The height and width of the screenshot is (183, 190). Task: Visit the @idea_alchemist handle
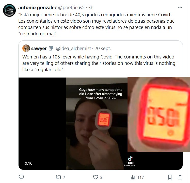pyautogui.click(x=73, y=48)
